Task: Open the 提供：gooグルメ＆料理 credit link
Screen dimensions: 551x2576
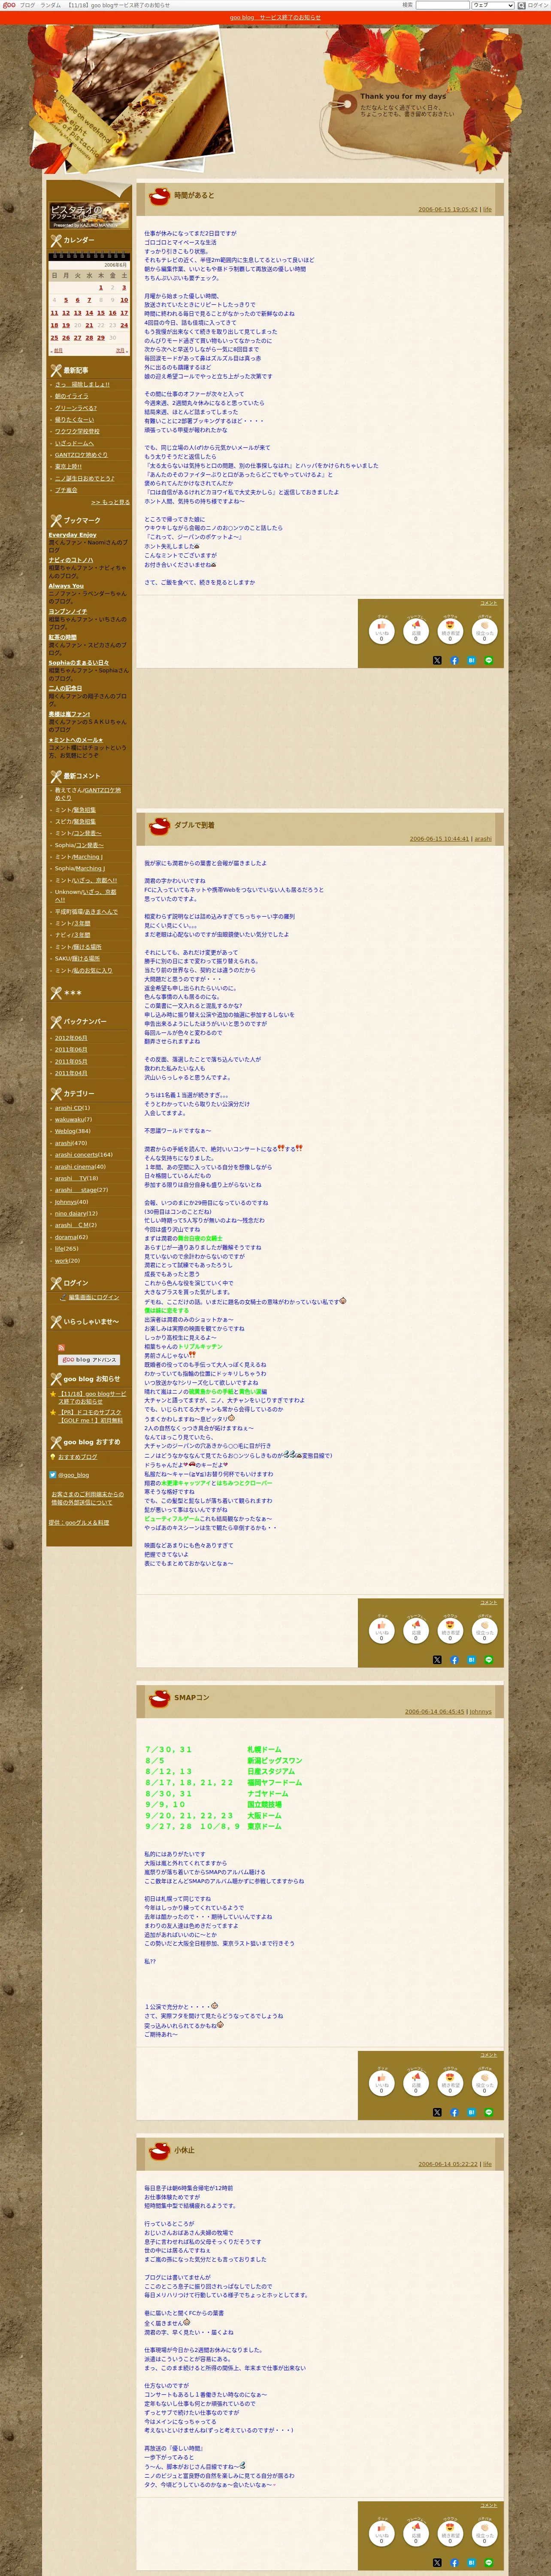Action: tap(79, 1523)
